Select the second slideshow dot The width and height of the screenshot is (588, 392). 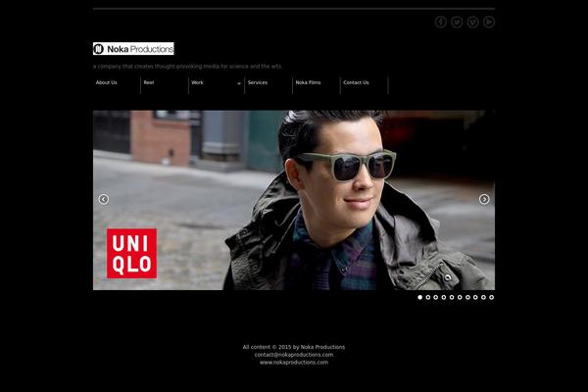pyautogui.click(x=428, y=297)
